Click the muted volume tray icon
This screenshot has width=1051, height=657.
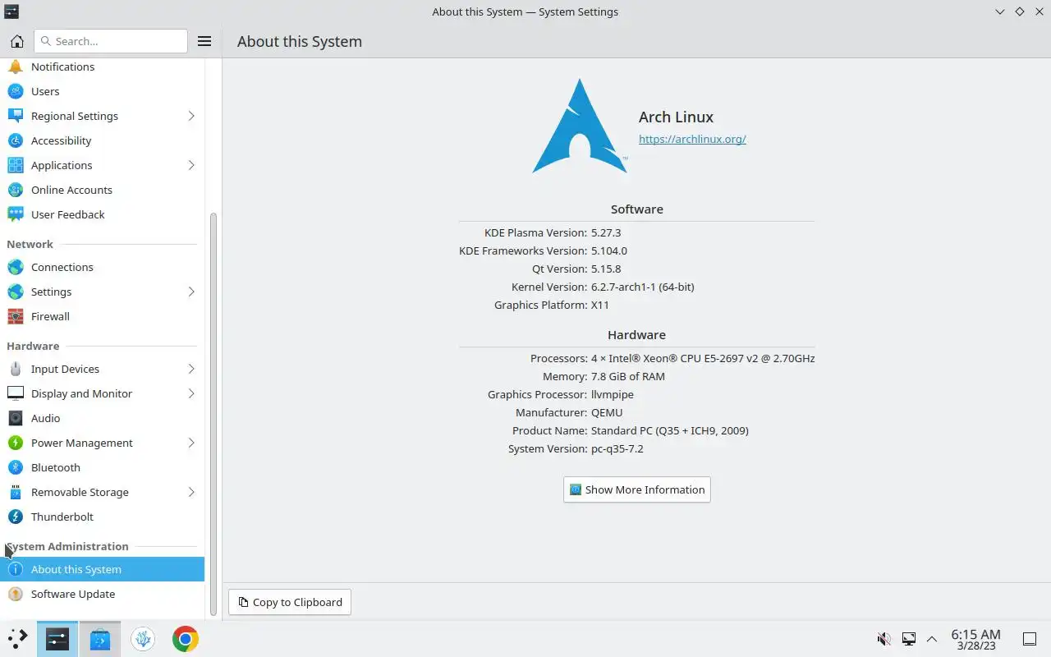point(884,639)
